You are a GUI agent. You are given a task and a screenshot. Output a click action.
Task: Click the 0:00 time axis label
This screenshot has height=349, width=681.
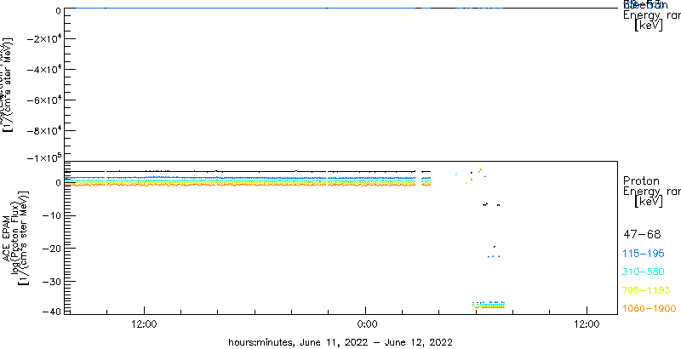(366, 325)
